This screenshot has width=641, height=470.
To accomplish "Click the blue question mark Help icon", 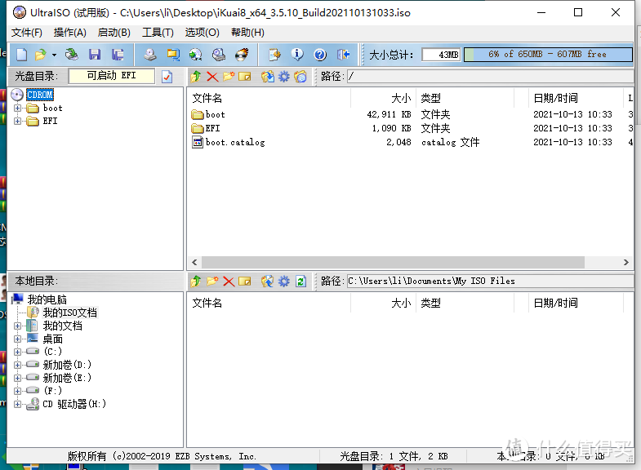I will tap(320, 55).
